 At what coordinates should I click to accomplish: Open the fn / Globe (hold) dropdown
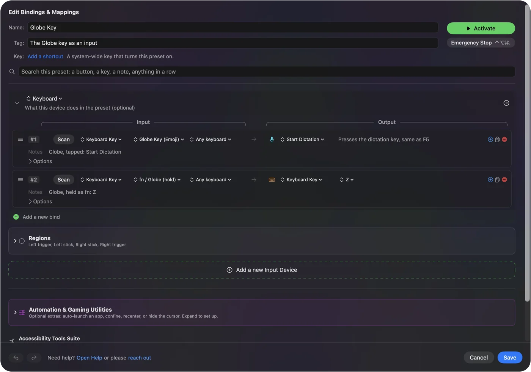(157, 180)
